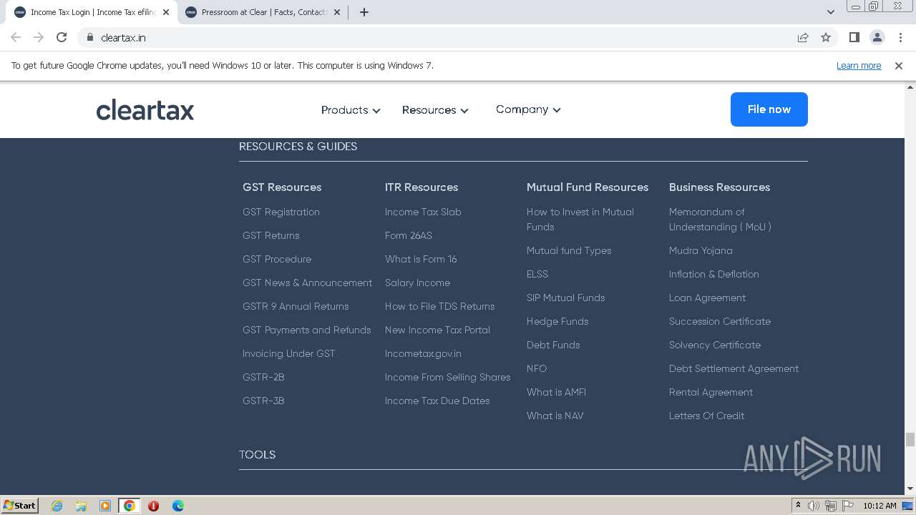Image resolution: width=916 pixels, height=515 pixels.
Task: Open Opera browser from taskbar
Action: (x=153, y=506)
